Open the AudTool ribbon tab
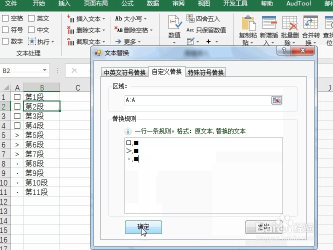This screenshot has height=250, width=333. click(298, 3)
